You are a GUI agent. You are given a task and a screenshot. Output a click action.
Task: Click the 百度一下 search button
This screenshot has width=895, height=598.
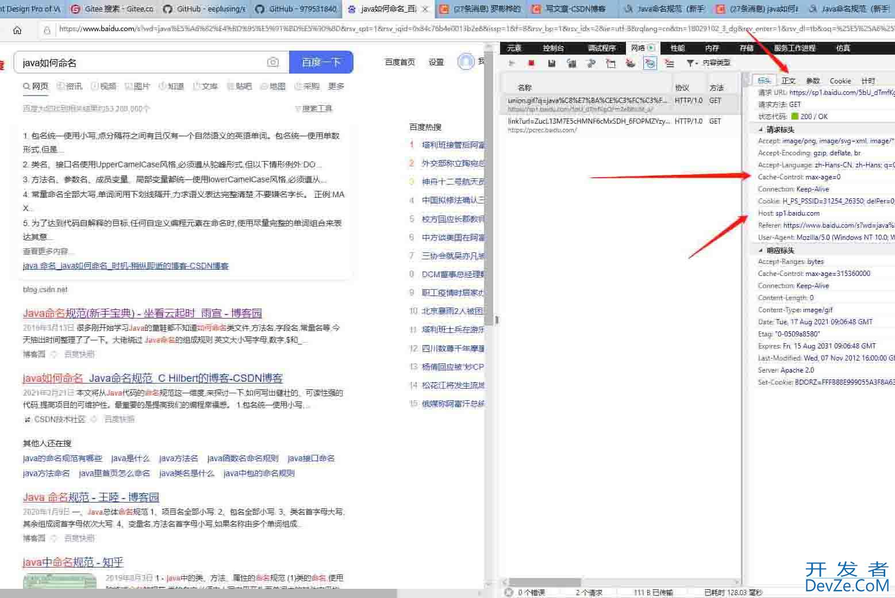[321, 62]
